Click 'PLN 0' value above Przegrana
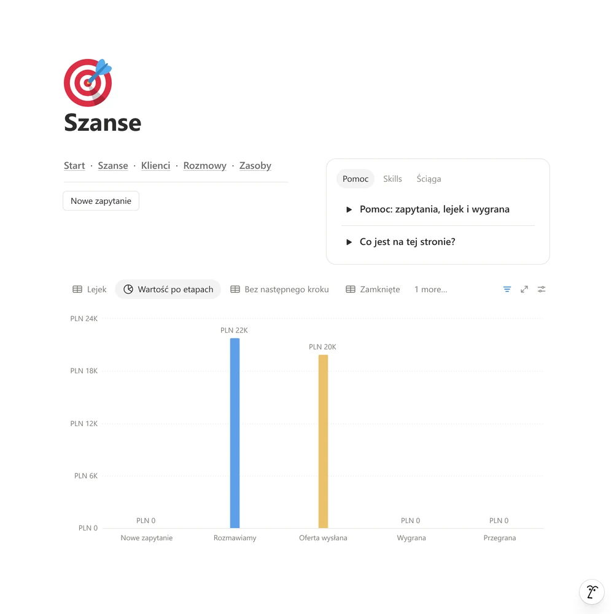 499,521
